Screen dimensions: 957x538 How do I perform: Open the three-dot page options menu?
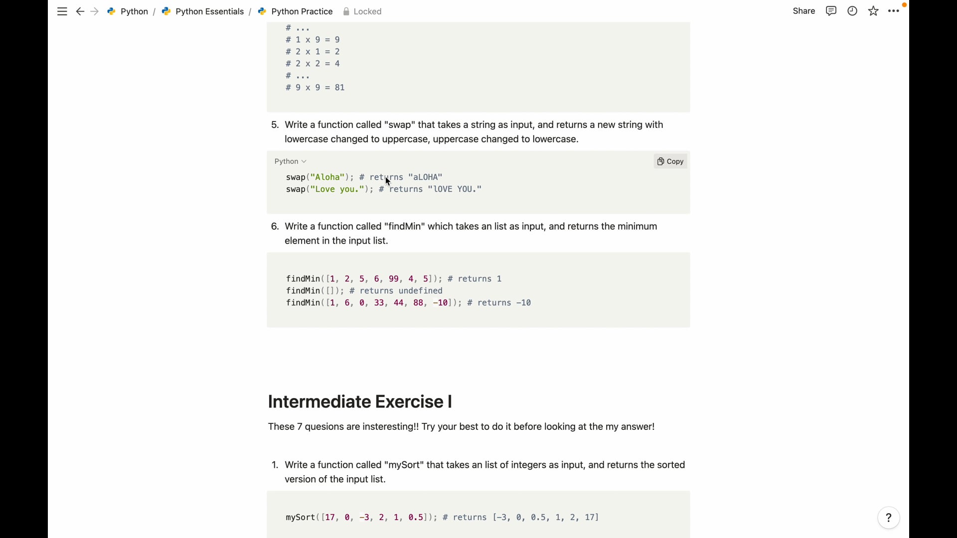[894, 11]
